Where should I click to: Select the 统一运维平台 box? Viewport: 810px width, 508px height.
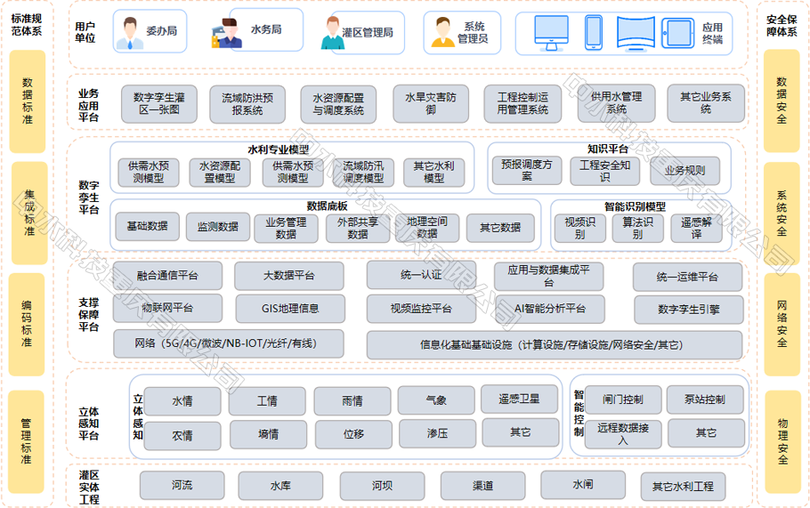click(687, 278)
